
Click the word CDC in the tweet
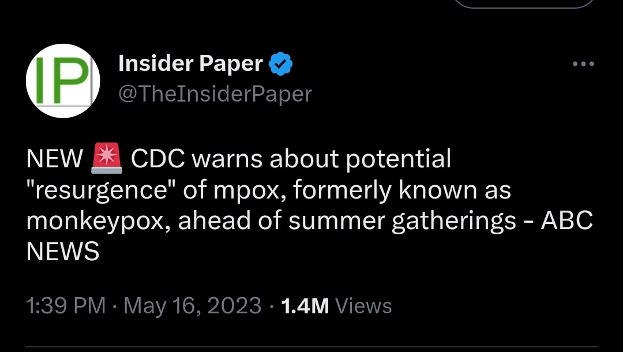pos(157,160)
